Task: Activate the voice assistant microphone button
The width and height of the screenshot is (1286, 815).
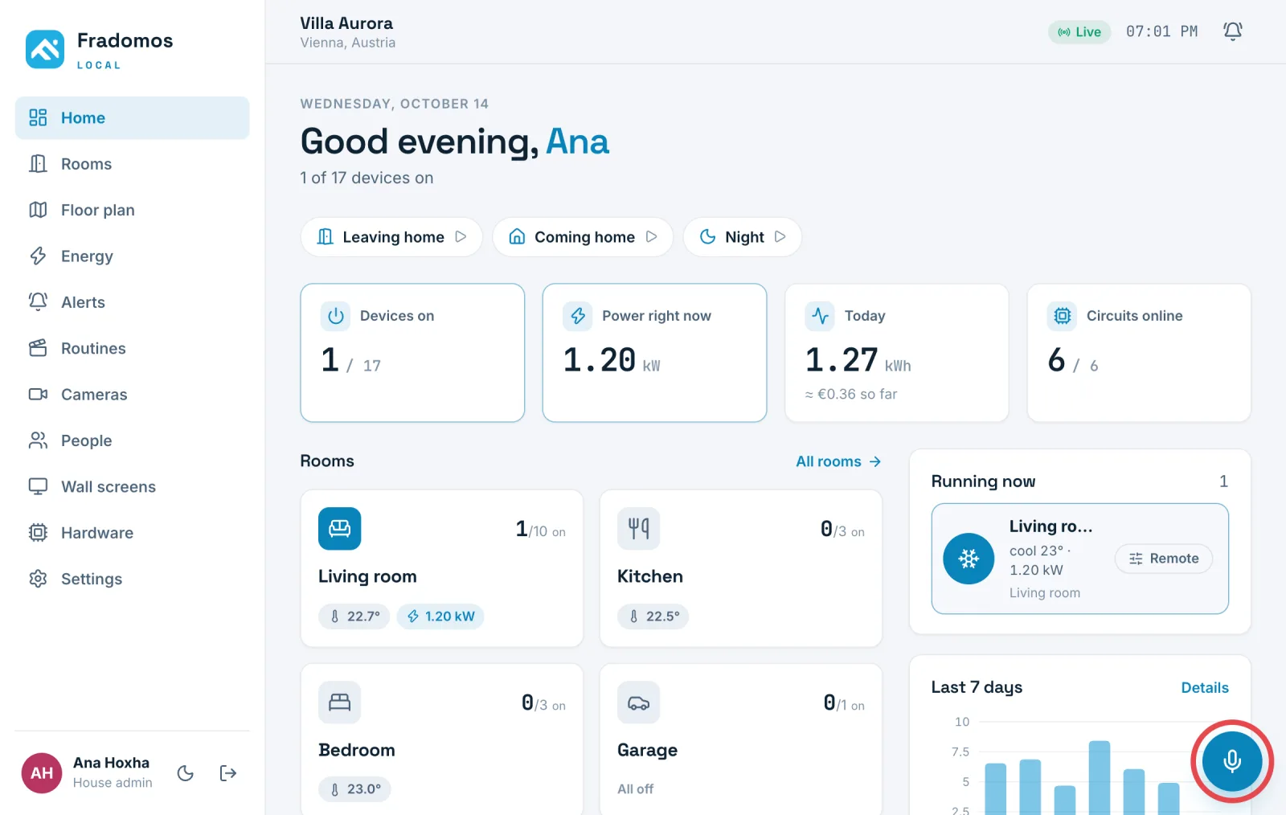Action: coord(1232,761)
